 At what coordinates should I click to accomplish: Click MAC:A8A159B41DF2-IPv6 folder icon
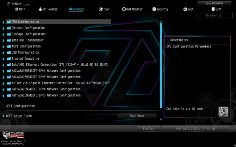pos(9,77)
